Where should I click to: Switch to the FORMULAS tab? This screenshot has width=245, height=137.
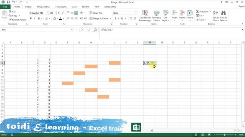click(x=61, y=7)
